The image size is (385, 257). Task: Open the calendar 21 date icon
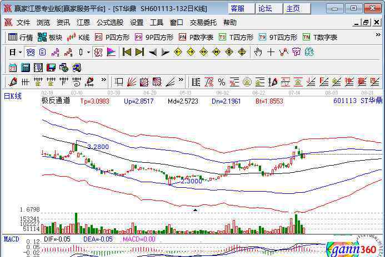[x=13, y=68]
